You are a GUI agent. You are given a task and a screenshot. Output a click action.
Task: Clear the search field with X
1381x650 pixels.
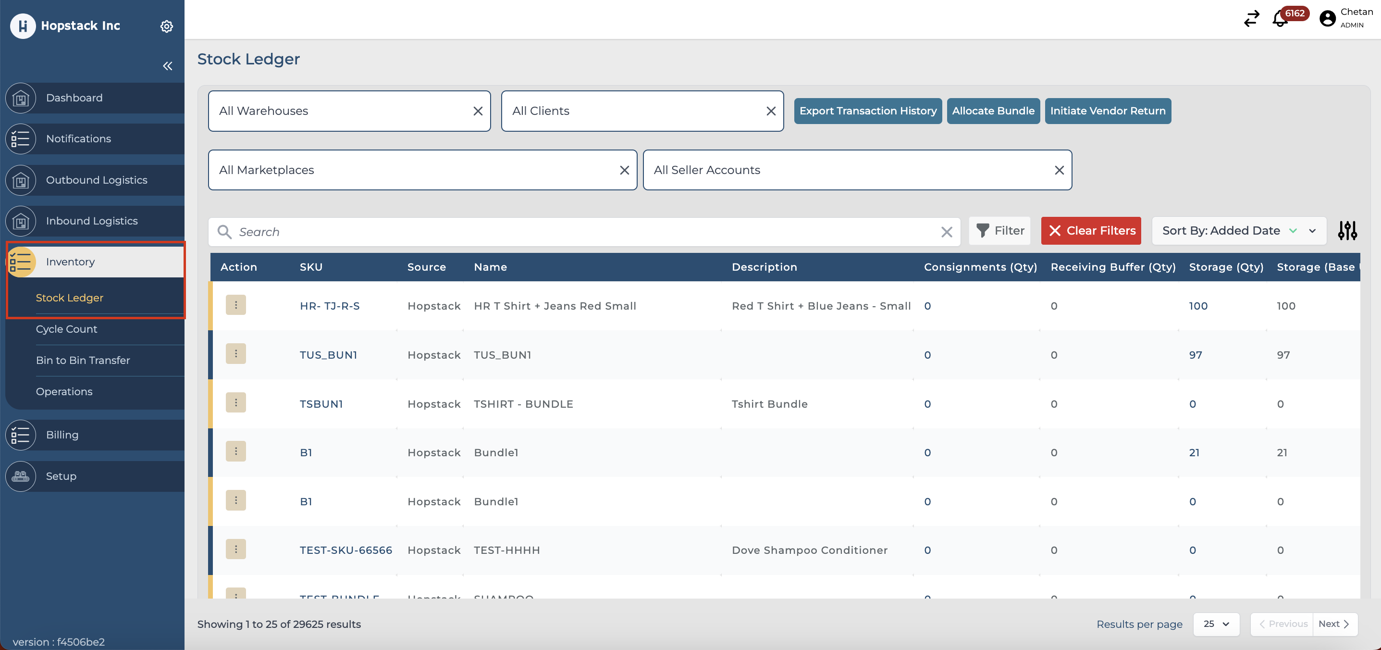point(946,232)
